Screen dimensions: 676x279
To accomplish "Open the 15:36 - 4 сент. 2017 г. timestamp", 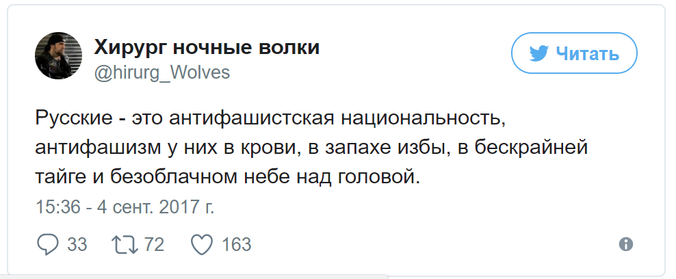I will 124,206.
